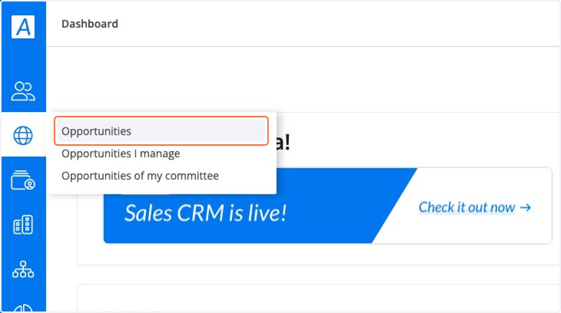
Task: Click the Sales CRM is live! text
Action: tap(205, 213)
